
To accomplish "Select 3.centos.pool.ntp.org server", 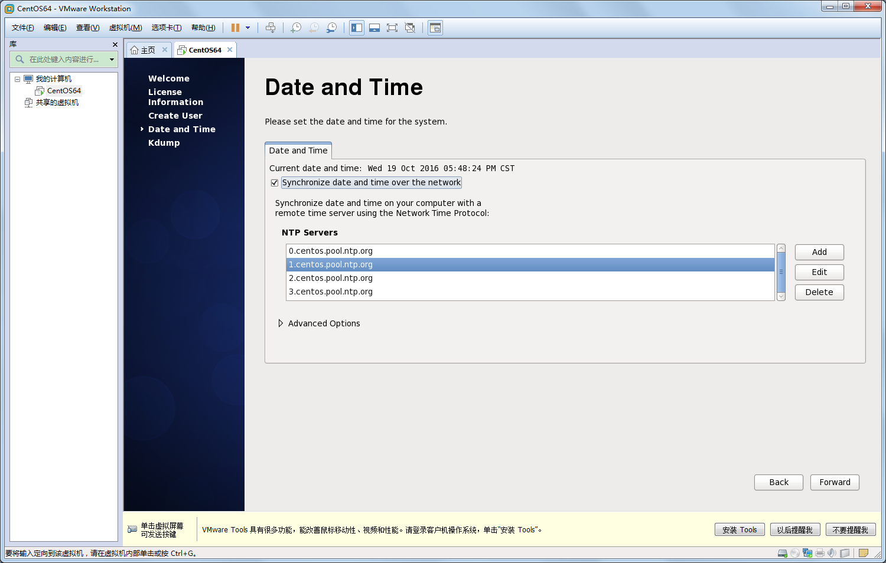I will point(530,292).
